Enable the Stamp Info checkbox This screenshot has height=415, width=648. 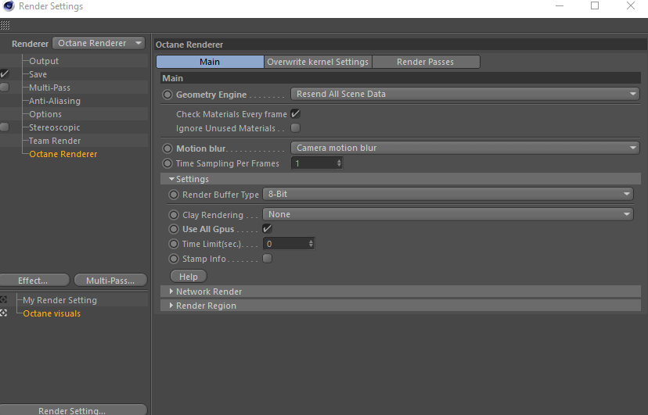268,259
